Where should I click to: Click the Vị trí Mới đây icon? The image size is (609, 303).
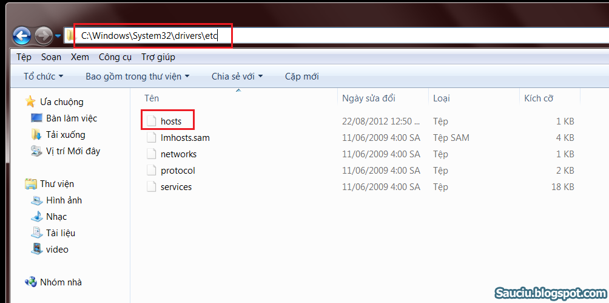36,151
